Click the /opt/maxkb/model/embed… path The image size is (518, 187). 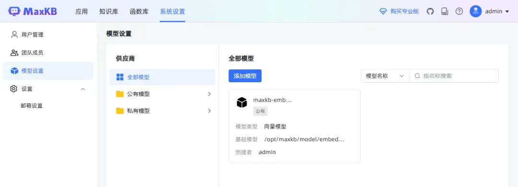pyautogui.click(x=304, y=139)
